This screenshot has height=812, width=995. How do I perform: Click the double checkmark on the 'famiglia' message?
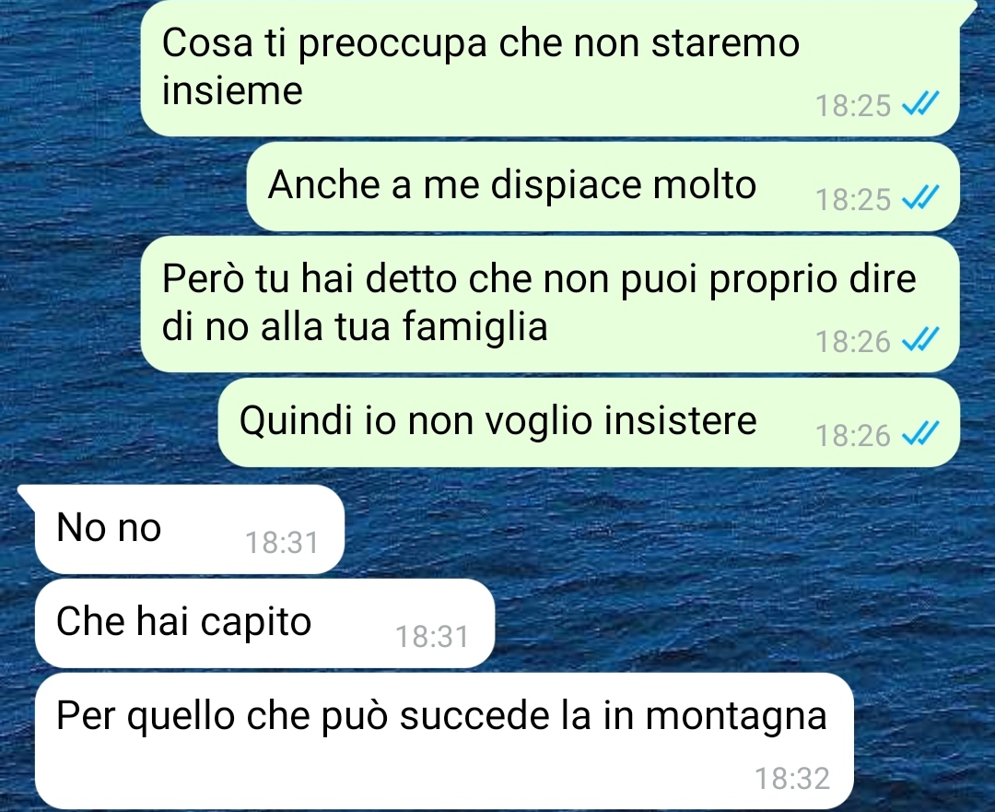[x=920, y=340]
